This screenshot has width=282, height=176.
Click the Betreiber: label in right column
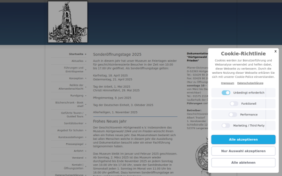coord(194,110)
